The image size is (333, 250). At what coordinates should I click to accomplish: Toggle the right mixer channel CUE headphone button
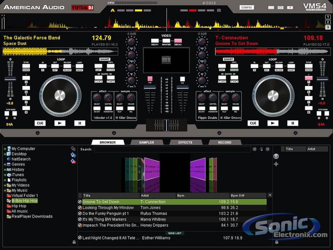pyautogui.click(x=183, y=79)
